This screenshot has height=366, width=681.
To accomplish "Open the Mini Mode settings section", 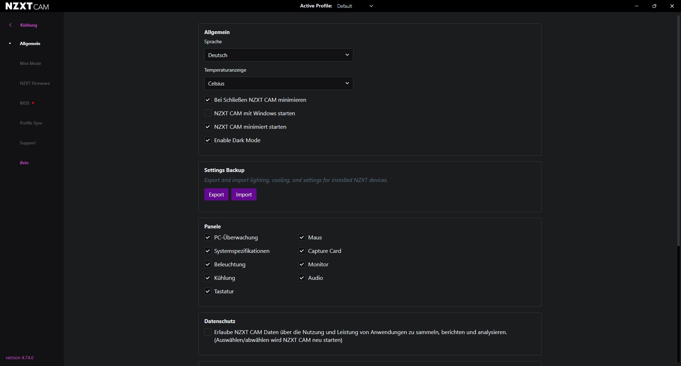I will [x=31, y=63].
